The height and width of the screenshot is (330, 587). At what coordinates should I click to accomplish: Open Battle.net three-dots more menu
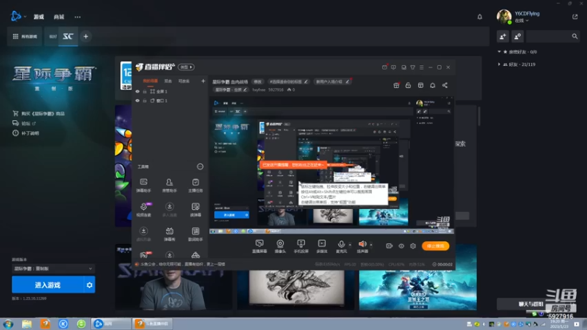[x=77, y=17]
